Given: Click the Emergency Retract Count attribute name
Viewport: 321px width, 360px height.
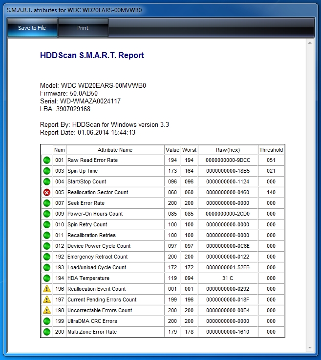Looking at the screenshot, I should tap(98, 257).
